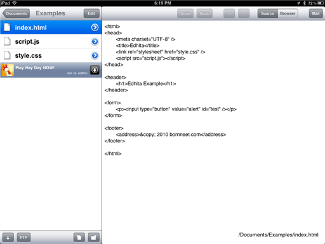The image size is (325, 244).
Task: Click the script src="script.js" line
Action: 150,58
